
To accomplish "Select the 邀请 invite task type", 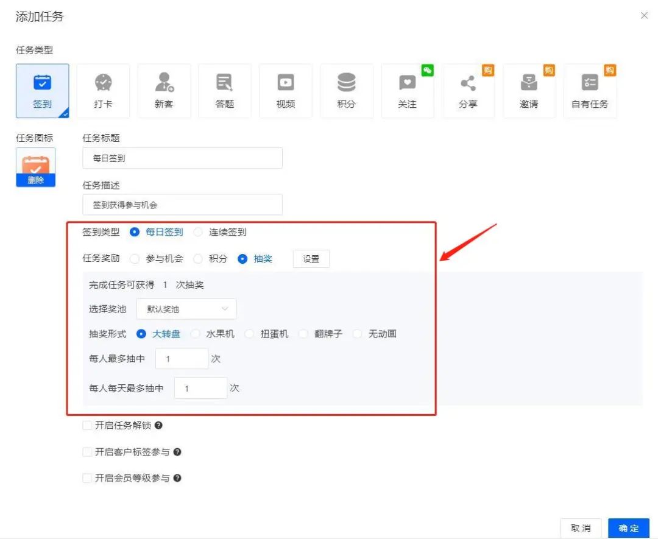I will point(529,91).
